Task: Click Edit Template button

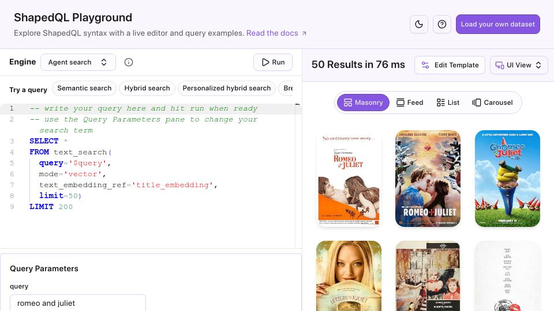Action: pyautogui.click(x=450, y=65)
